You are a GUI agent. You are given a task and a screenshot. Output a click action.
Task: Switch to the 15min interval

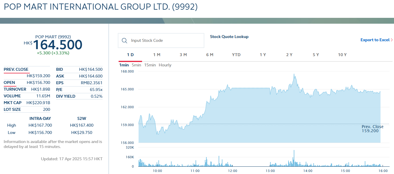click(150, 65)
